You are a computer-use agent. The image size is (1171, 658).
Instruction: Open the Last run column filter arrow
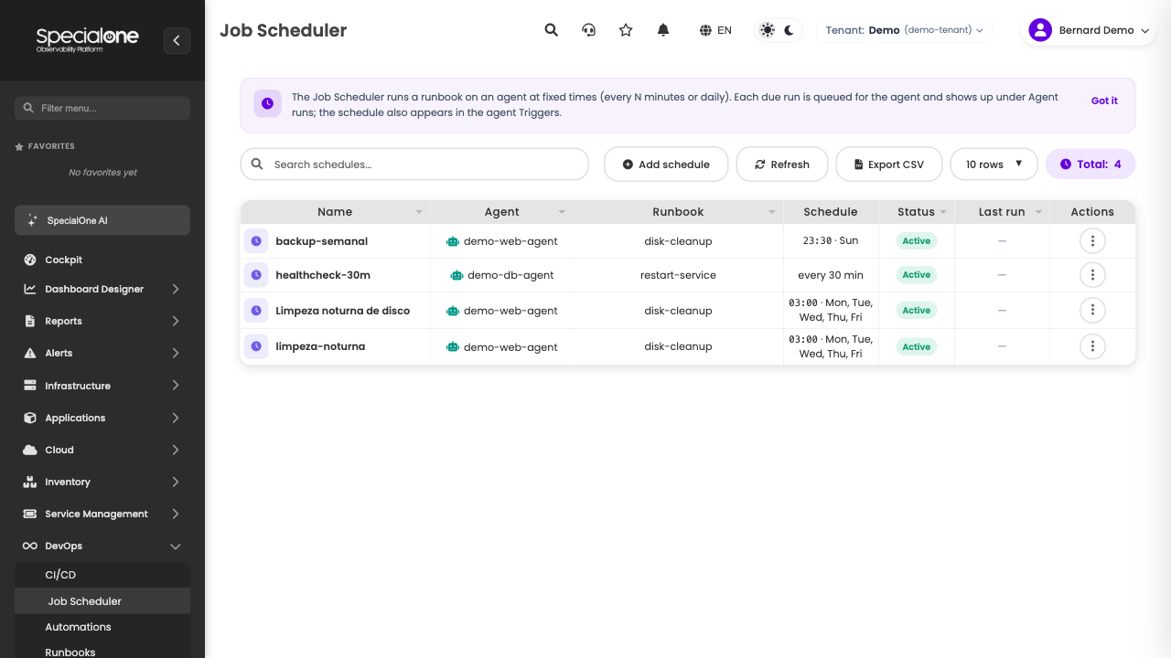tap(1038, 212)
